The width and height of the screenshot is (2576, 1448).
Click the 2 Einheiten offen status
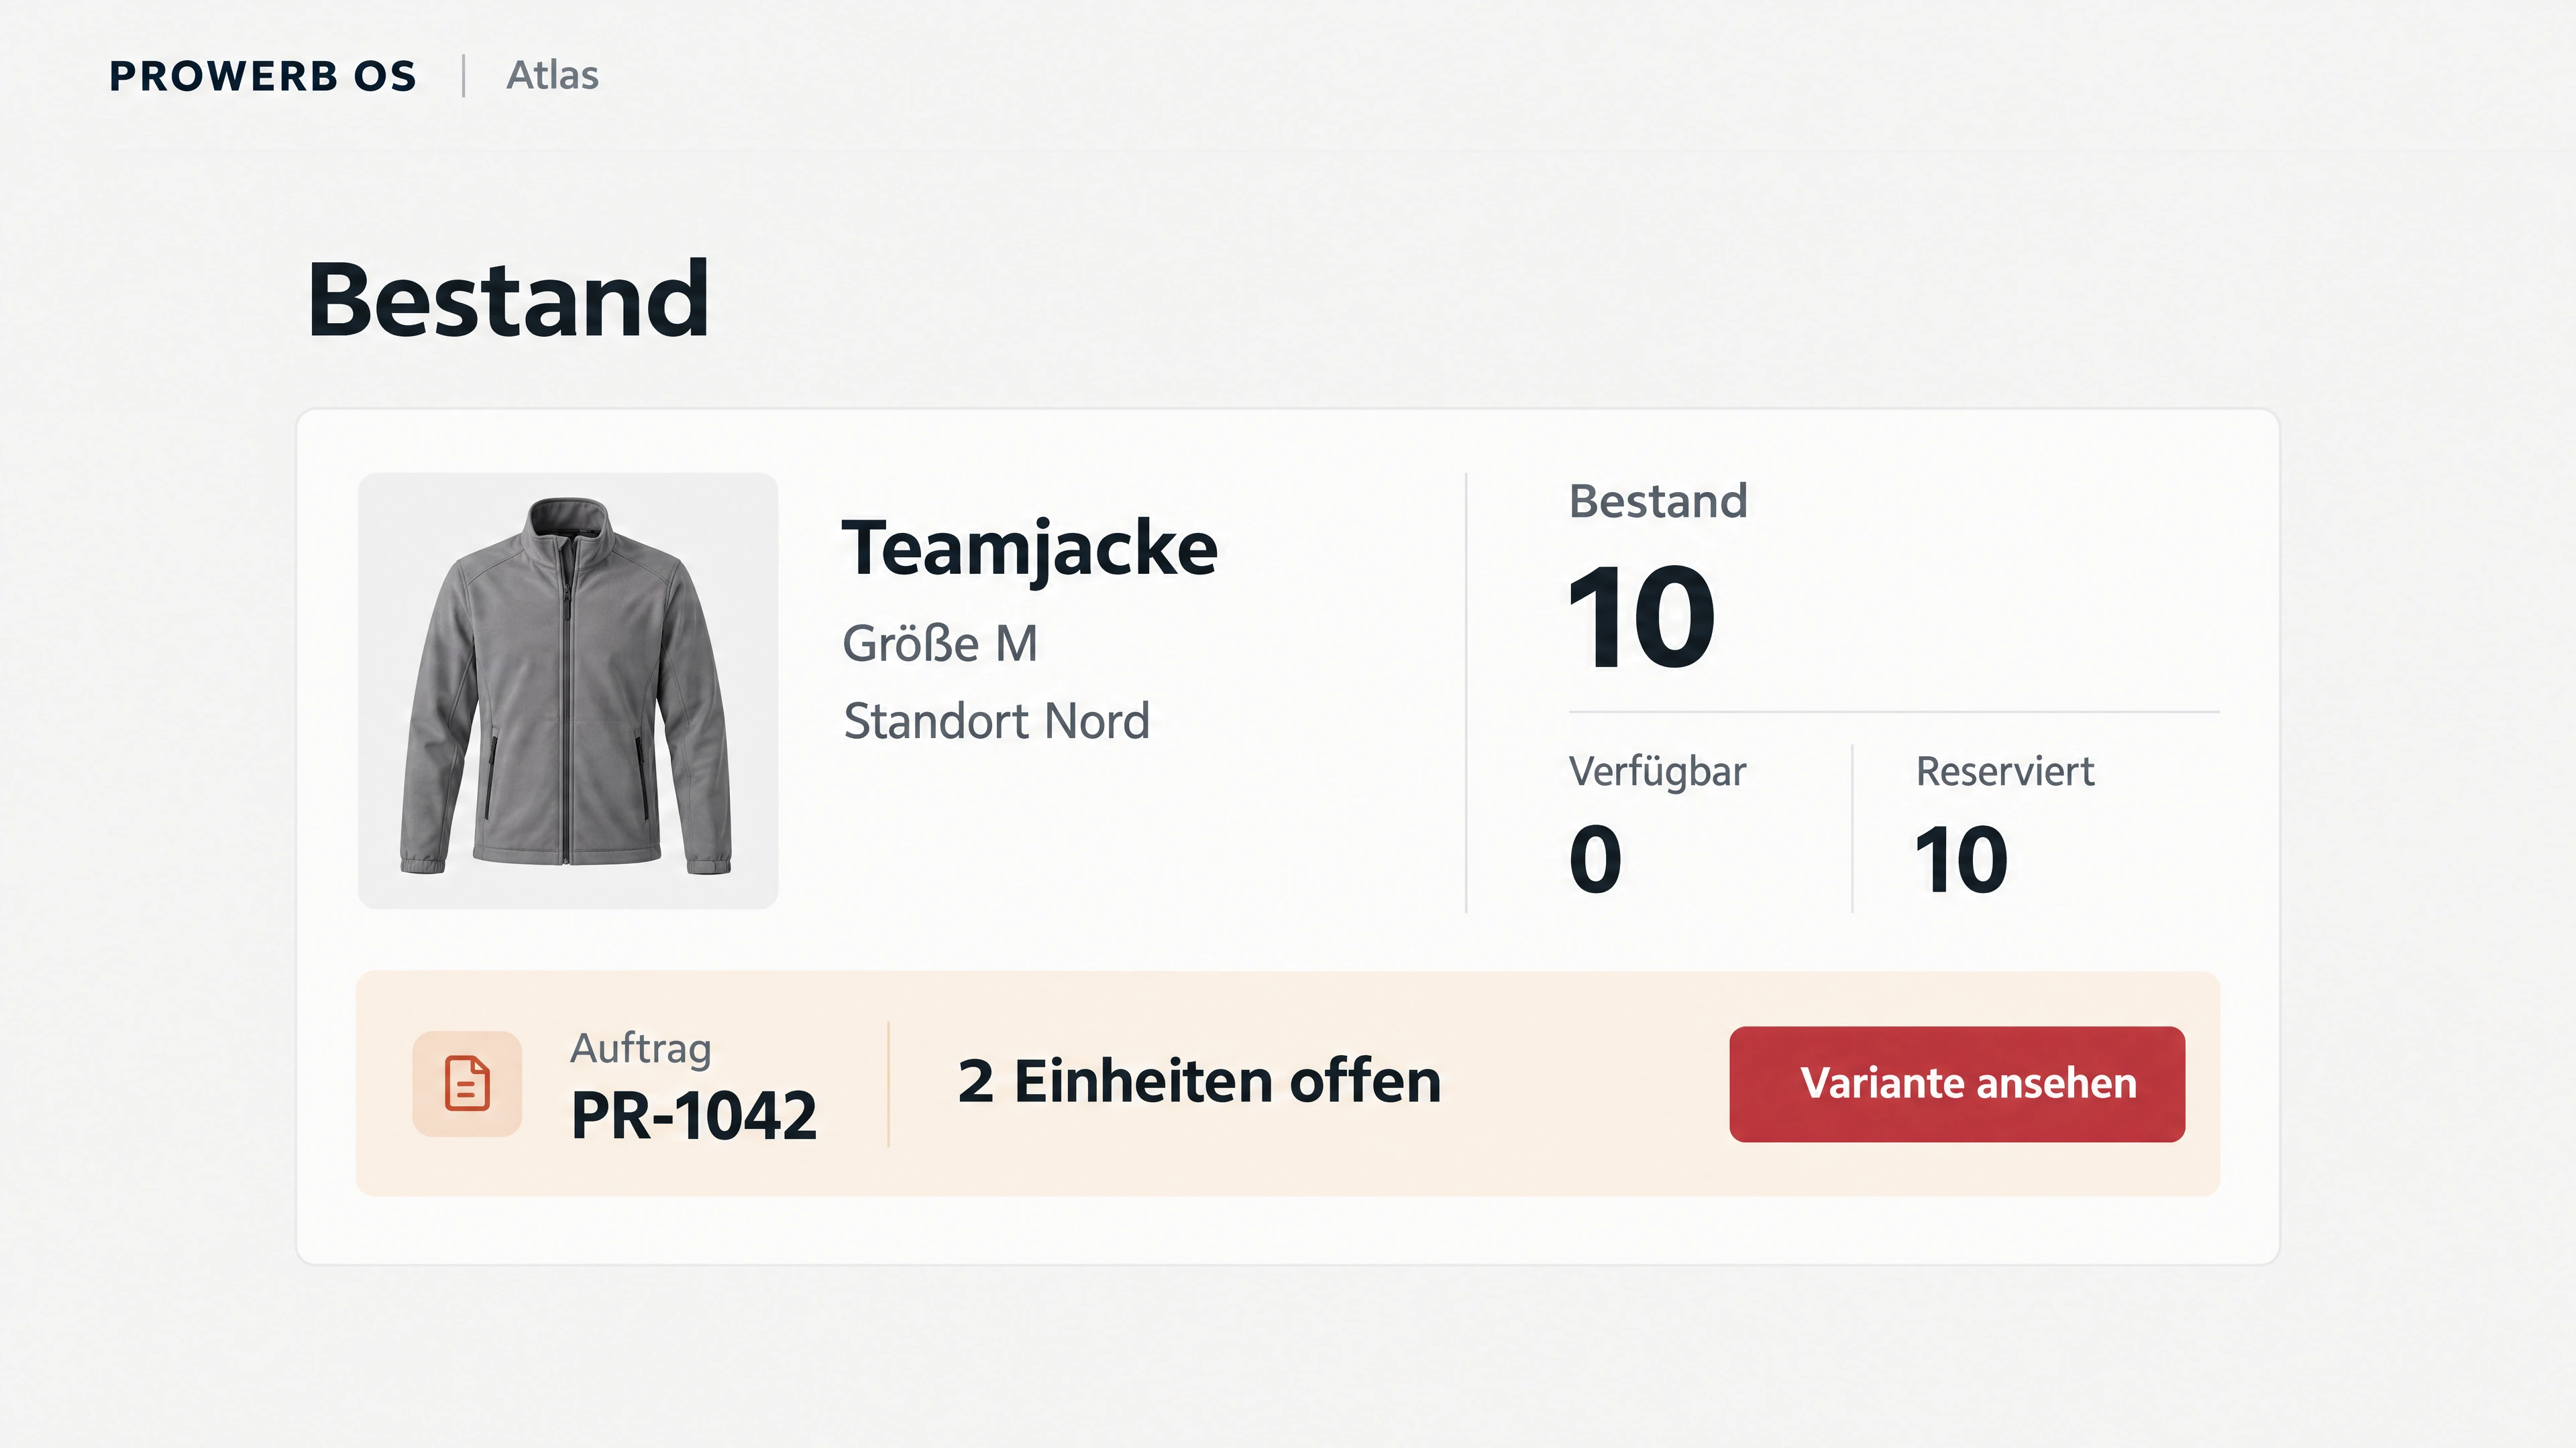point(1199,1081)
